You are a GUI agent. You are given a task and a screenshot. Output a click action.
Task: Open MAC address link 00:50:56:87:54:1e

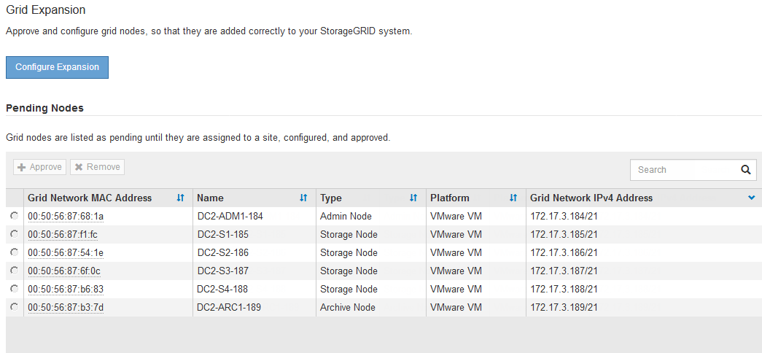point(66,253)
